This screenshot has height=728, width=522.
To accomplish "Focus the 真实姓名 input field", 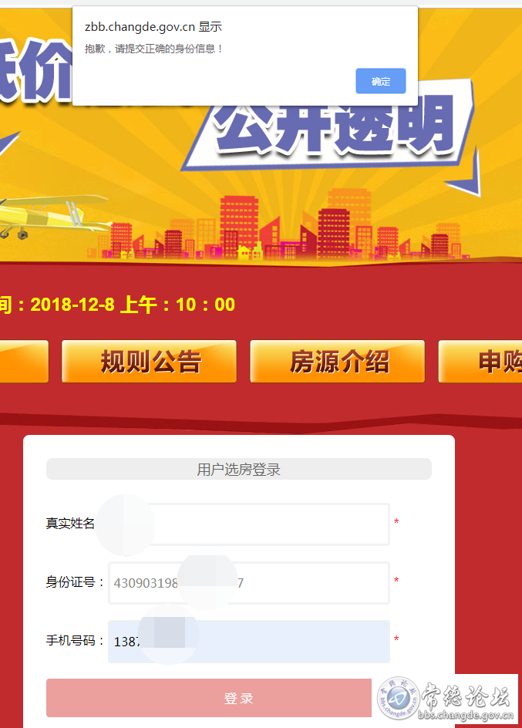I will [249, 524].
